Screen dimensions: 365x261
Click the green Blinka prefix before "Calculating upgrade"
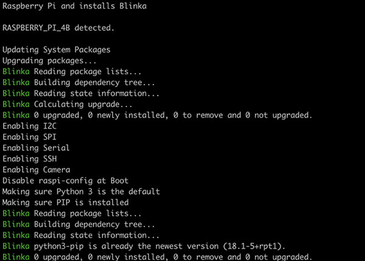pyautogui.click(x=15, y=105)
